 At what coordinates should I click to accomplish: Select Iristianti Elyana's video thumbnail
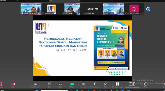(x=31, y=9)
